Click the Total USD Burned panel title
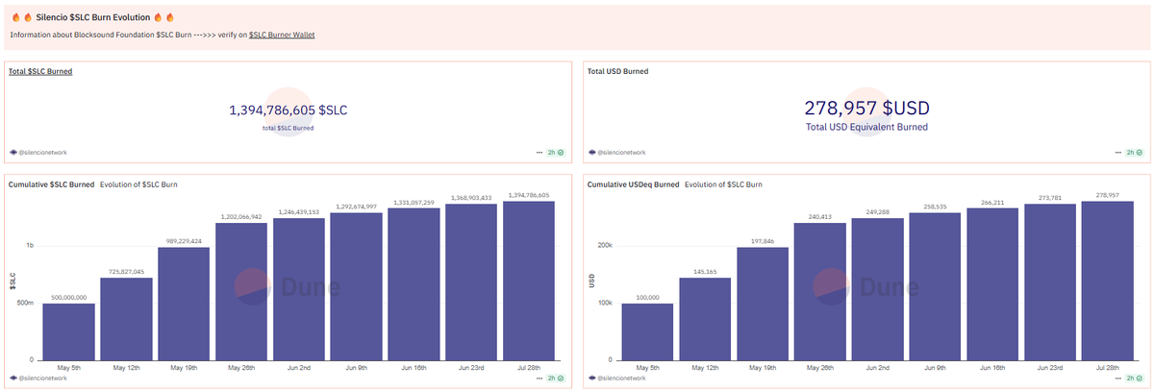1154x391 pixels. (x=617, y=71)
